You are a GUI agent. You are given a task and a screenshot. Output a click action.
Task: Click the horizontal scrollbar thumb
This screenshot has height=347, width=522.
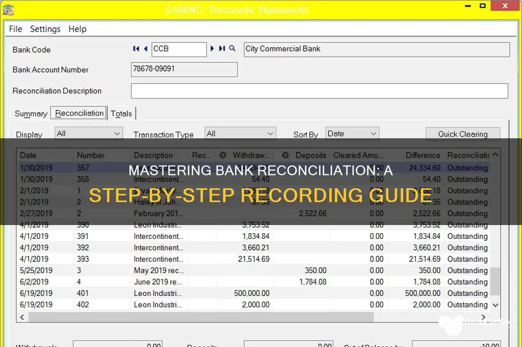(201, 317)
